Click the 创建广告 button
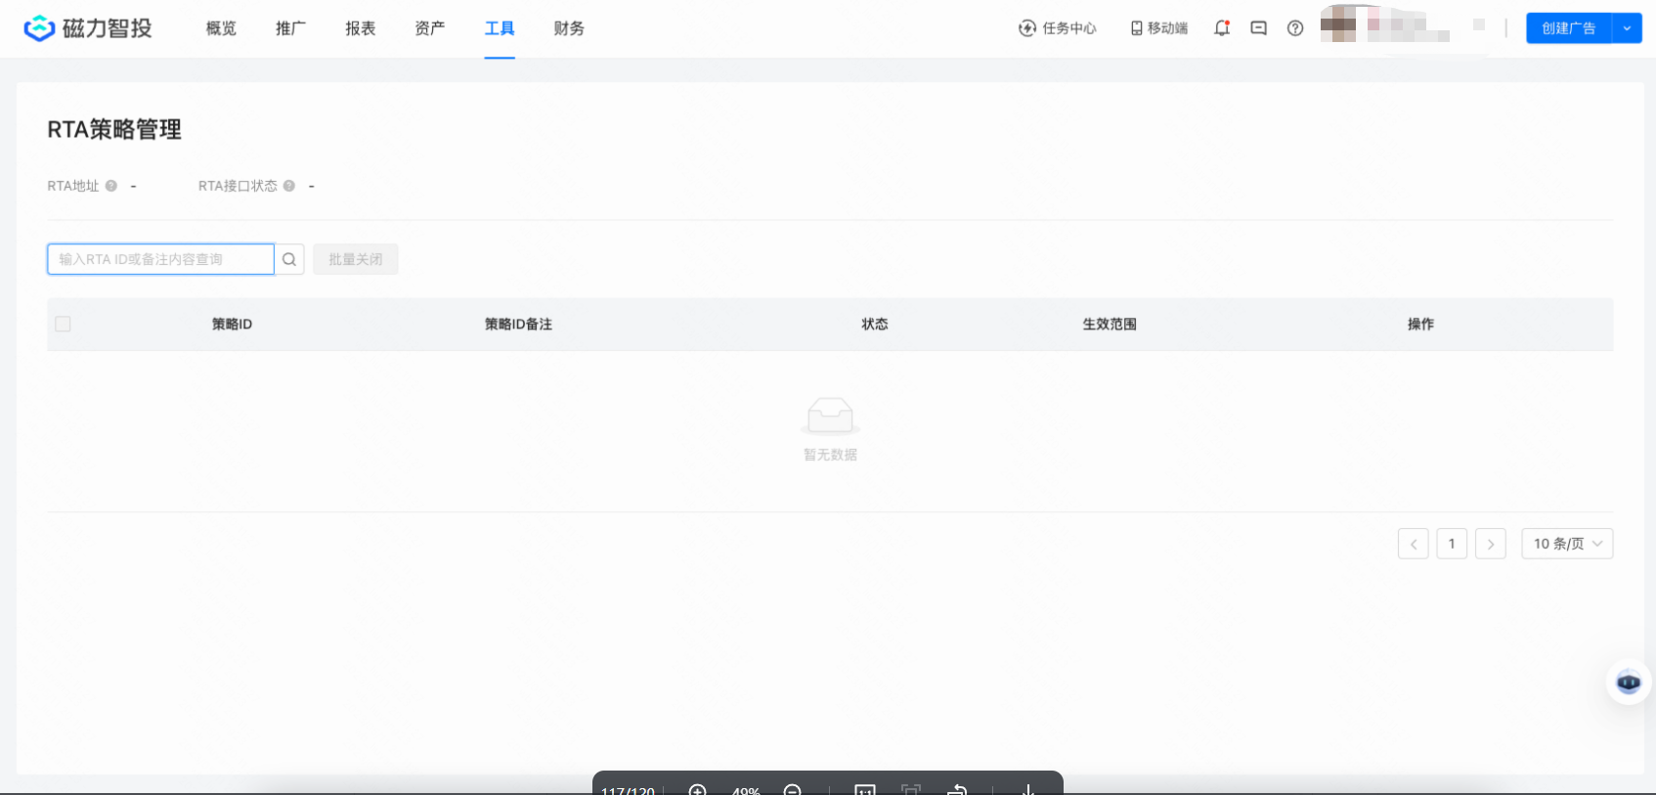Viewport: 1656px width, 795px height. pyautogui.click(x=1569, y=28)
